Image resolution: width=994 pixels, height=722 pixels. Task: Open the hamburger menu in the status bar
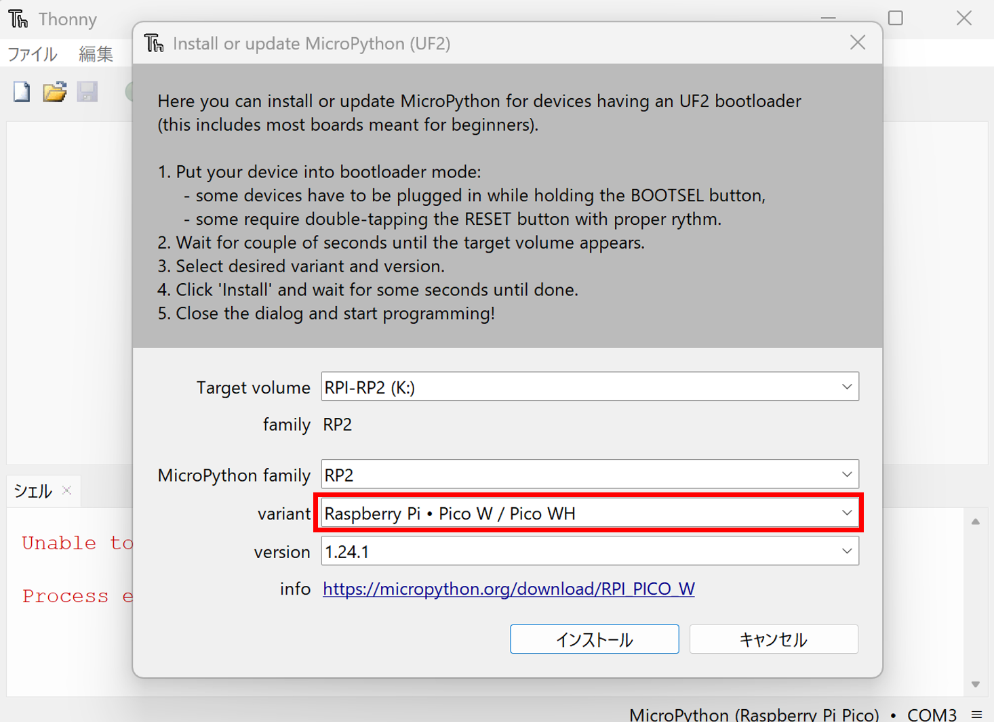pyautogui.click(x=978, y=714)
